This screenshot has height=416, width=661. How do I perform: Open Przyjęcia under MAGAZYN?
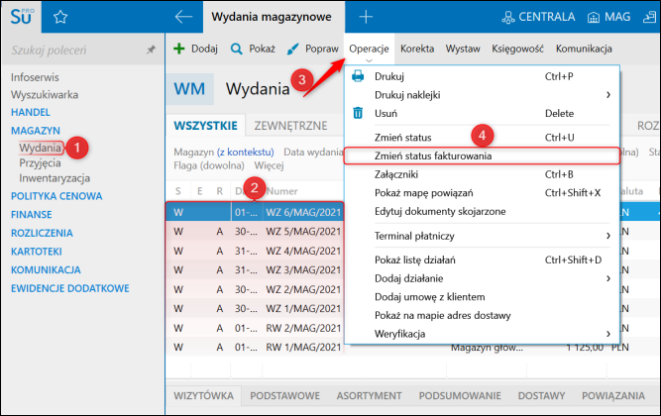point(40,163)
